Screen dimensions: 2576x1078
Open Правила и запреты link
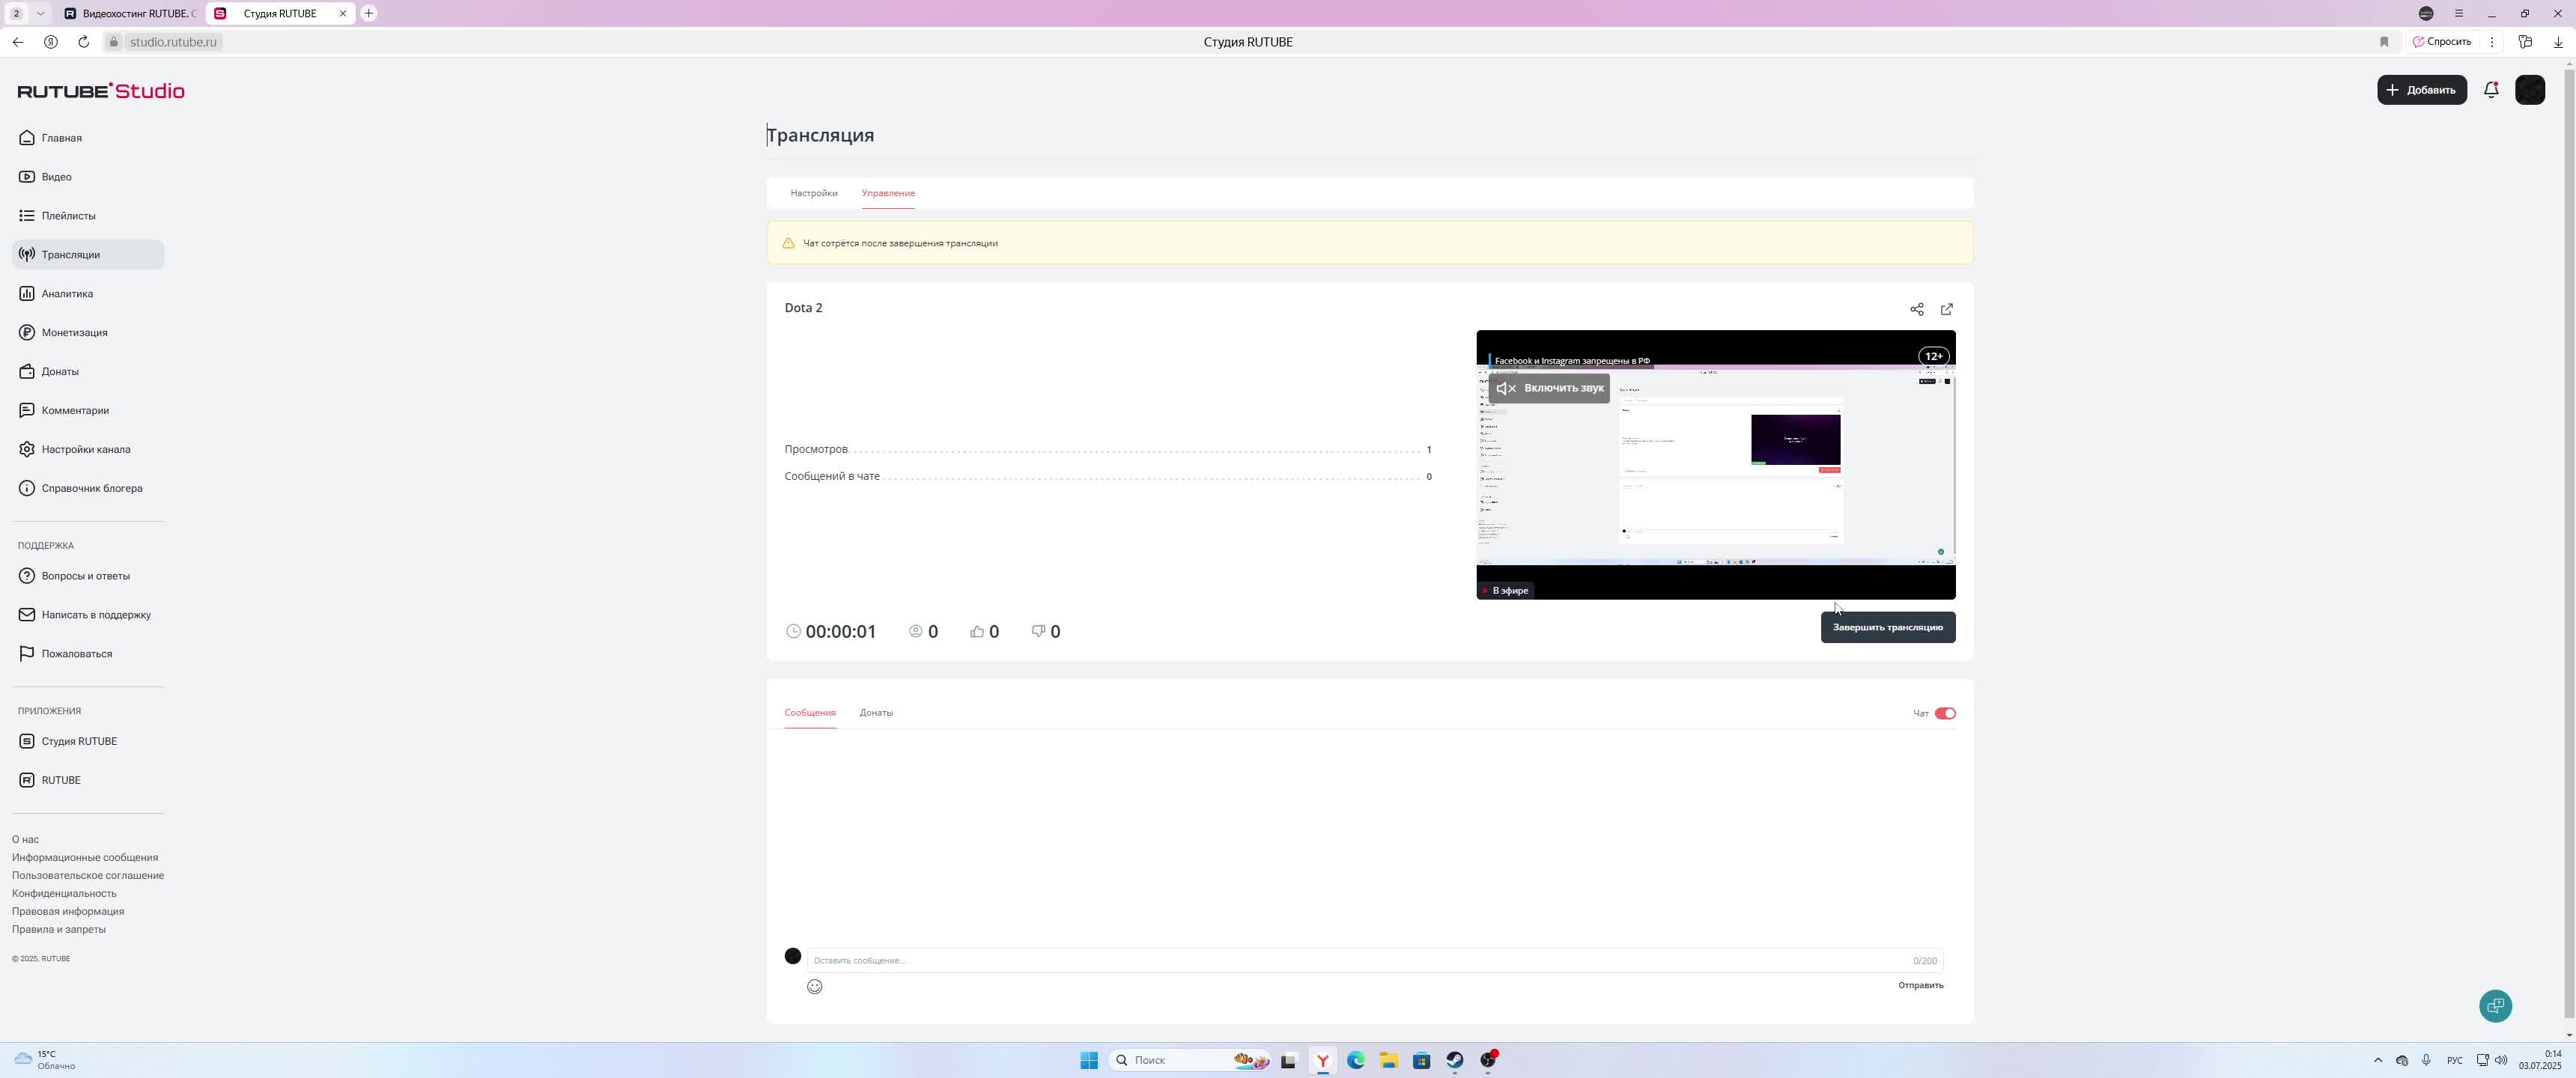click(59, 930)
